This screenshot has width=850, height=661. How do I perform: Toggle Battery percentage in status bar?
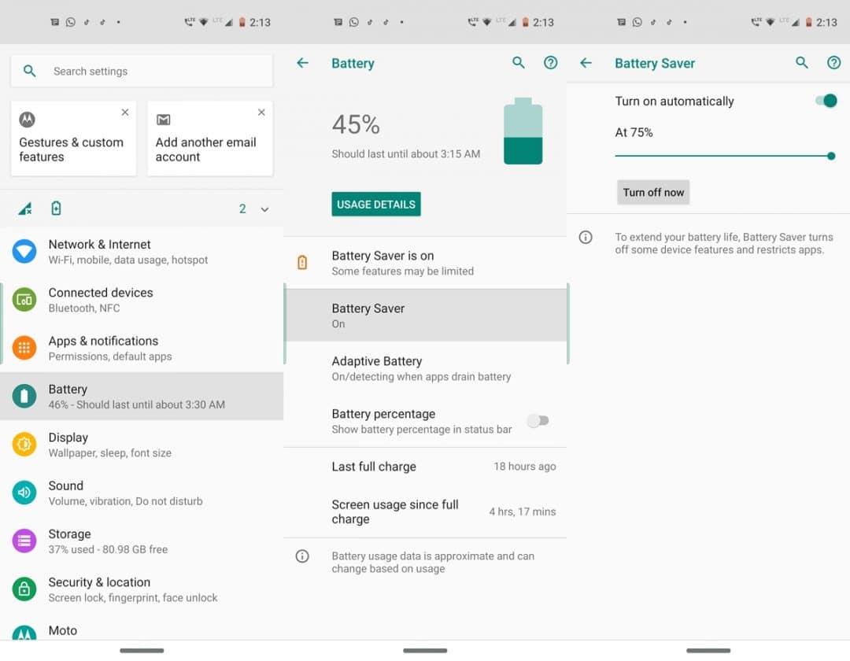point(538,420)
